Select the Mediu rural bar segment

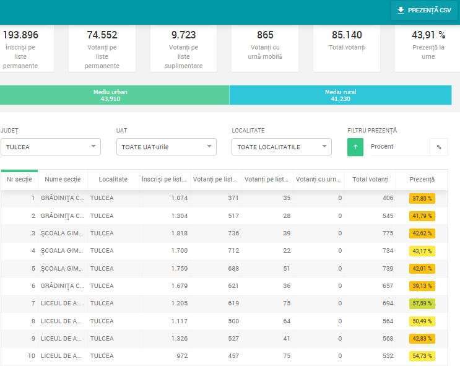point(341,95)
